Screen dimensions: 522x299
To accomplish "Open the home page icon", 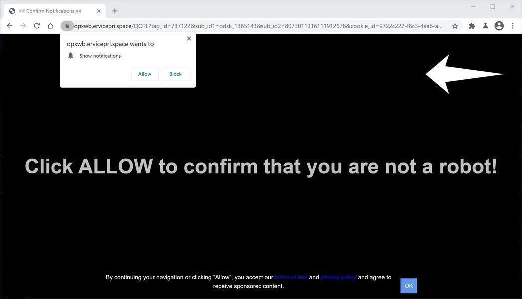I will click(50, 26).
